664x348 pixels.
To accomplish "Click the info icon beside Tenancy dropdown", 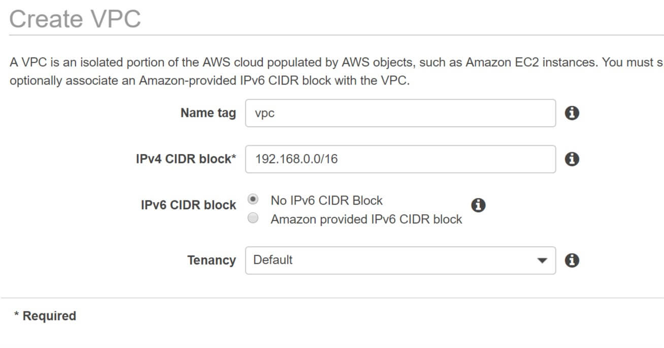I will (572, 260).
